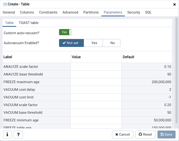Click the info (i) icon button
This screenshot has height=141, width=179.
click(7, 134)
